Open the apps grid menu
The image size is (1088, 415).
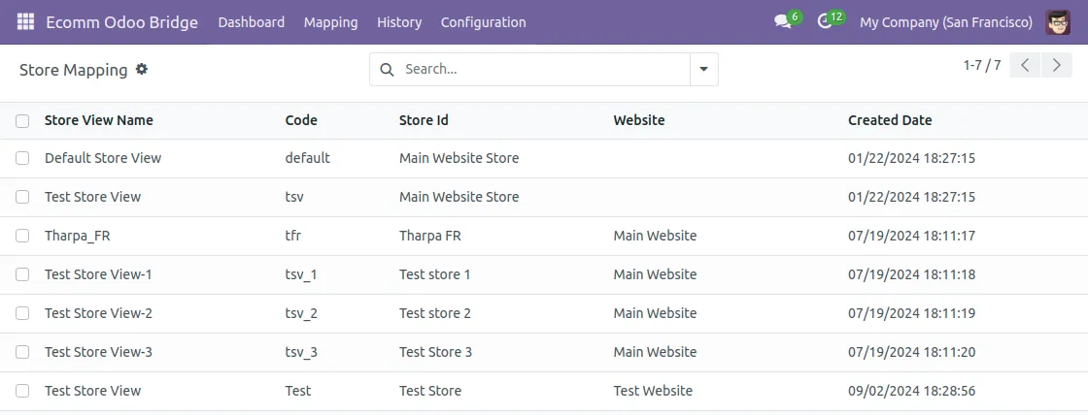[x=25, y=22]
